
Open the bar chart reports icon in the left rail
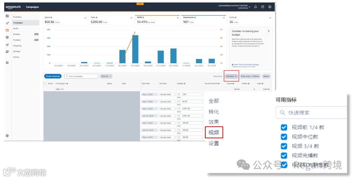pos(7,45)
